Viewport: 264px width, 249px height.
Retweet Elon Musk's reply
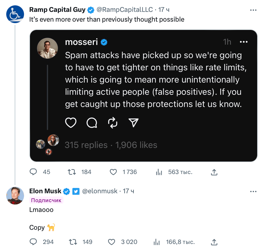[73, 242]
